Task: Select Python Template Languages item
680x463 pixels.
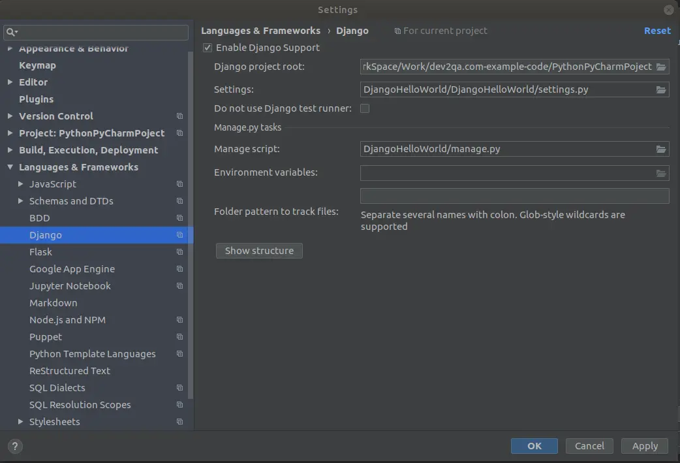Action: (93, 354)
